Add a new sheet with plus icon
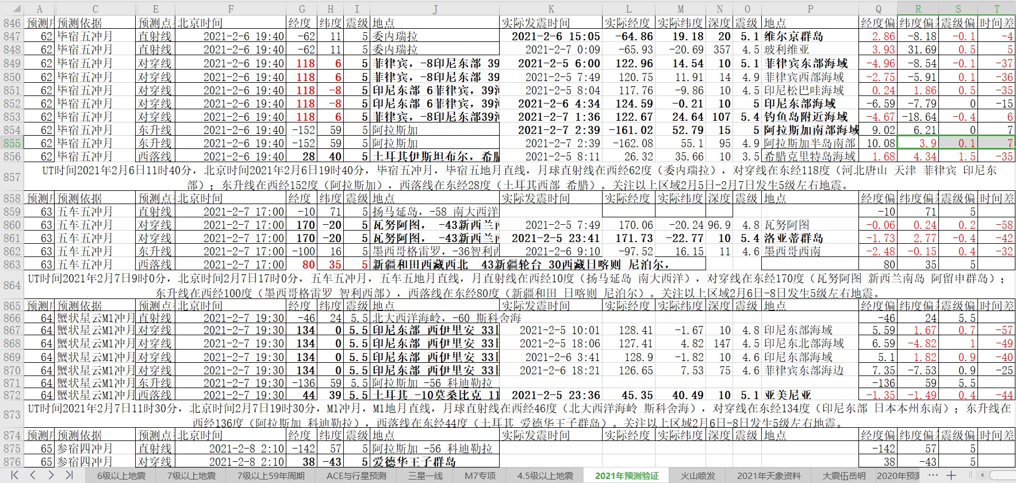Image resolution: width=1016 pixels, height=483 pixels. tap(951, 475)
